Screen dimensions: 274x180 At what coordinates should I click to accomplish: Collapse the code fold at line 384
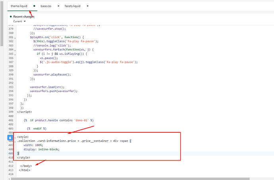click(15, 50)
